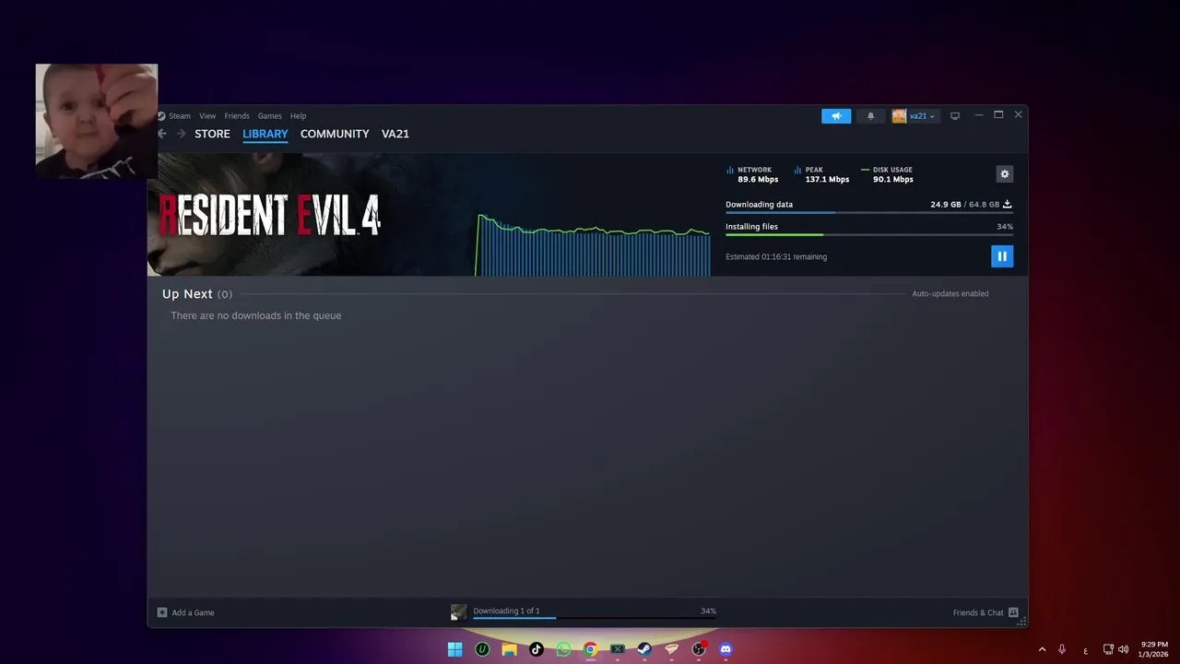This screenshot has height=664, width=1180.
Task: Open download settings gear icon
Action: point(1005,174)
